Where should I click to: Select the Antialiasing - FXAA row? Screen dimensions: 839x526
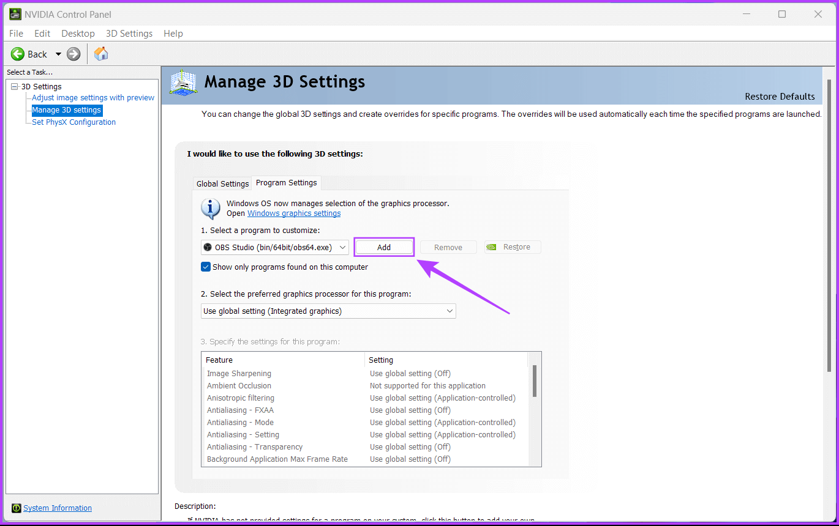[x=364, y=410]
